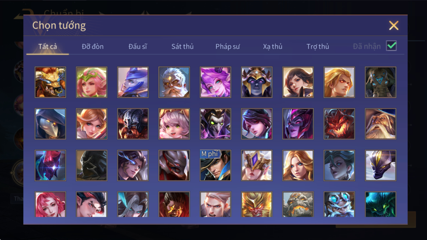Select the elephant warrior hero portrait

[380, 82]
